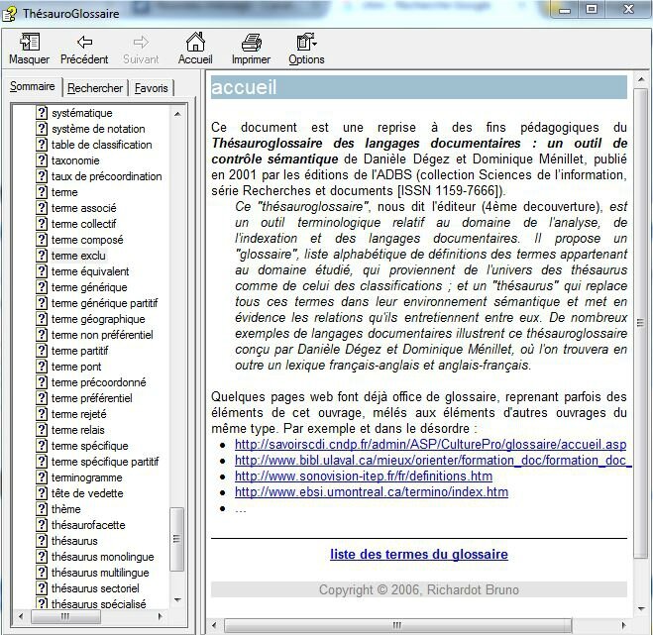
Task: Select 'terme collectif' in the list
Action: click(83, 224)
